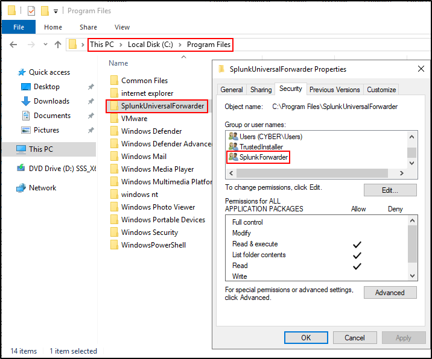Select the WindowsPowerShell folder

(x=153, y=245)
